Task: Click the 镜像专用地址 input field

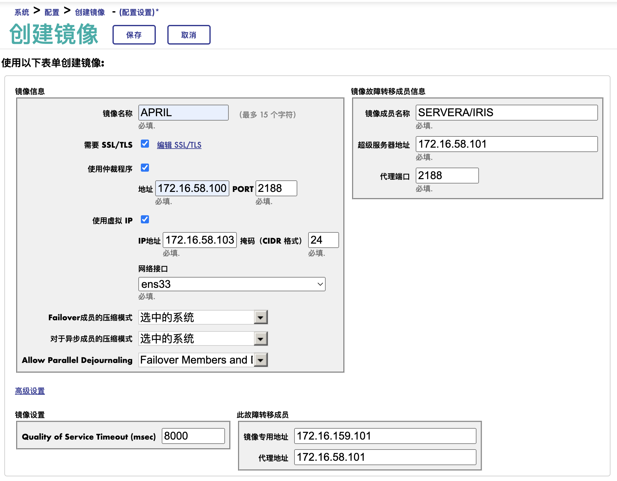Action: click(385, 436)
